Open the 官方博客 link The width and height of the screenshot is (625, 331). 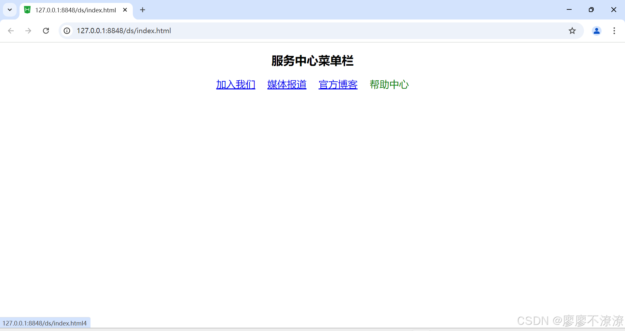pyautogui.click(x=338, y=85)
